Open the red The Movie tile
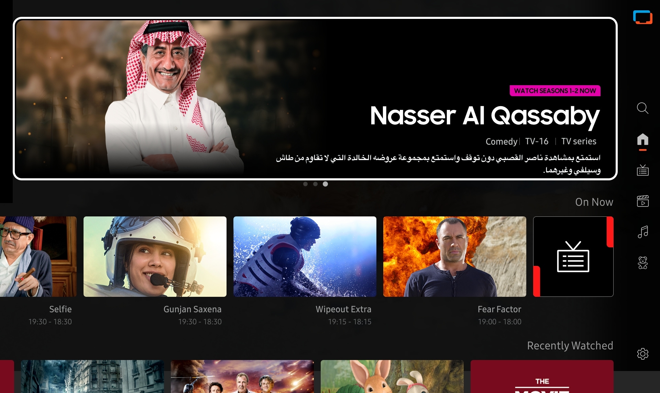 coord(542,377)
